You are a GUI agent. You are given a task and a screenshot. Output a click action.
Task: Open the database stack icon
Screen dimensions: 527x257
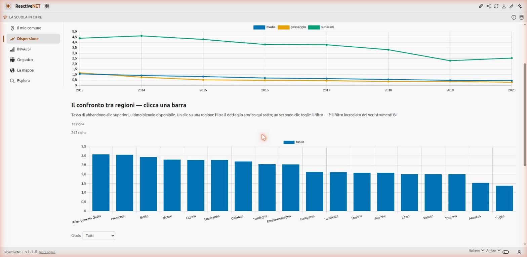tap(521, 17)
